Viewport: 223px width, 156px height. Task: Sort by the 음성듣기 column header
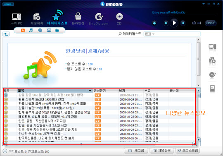[x=106, y=91]
